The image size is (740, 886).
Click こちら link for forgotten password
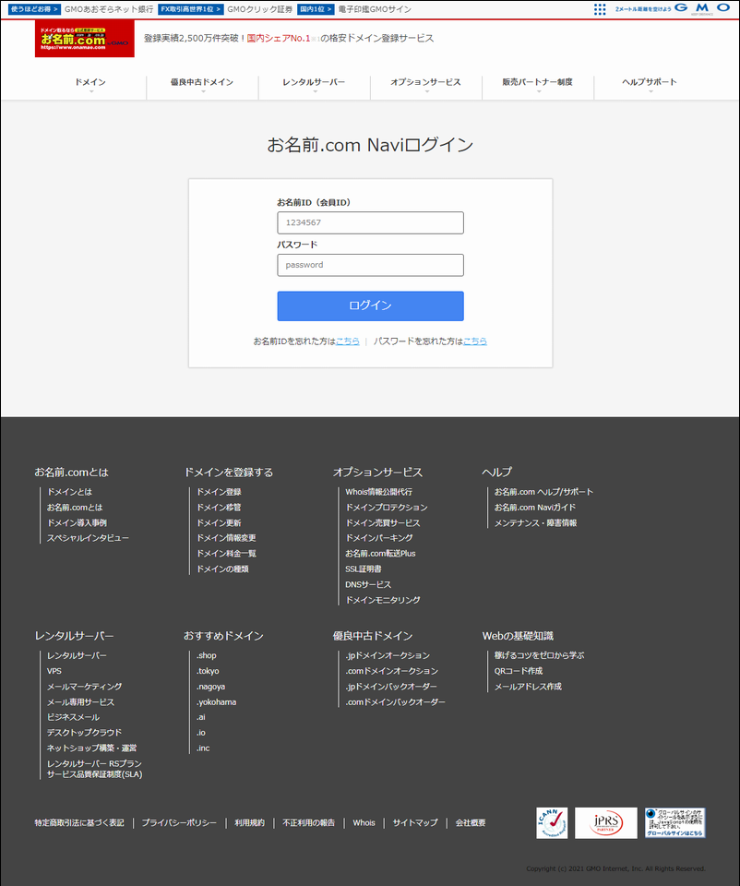click(475, 341)
